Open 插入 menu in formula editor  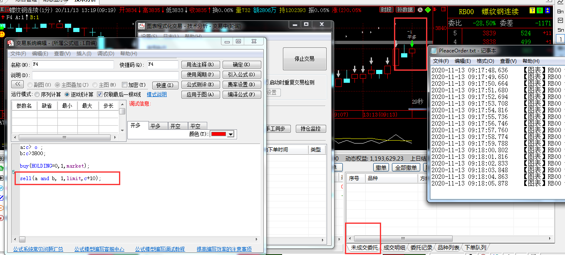coord(84,54)
